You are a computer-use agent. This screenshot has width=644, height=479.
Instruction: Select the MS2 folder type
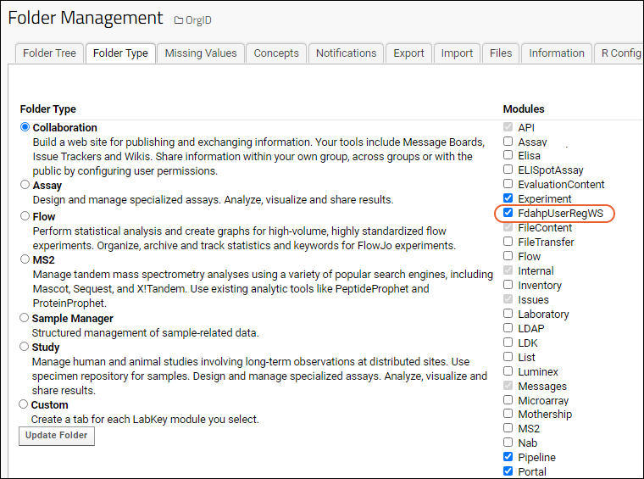coord(25,259)
